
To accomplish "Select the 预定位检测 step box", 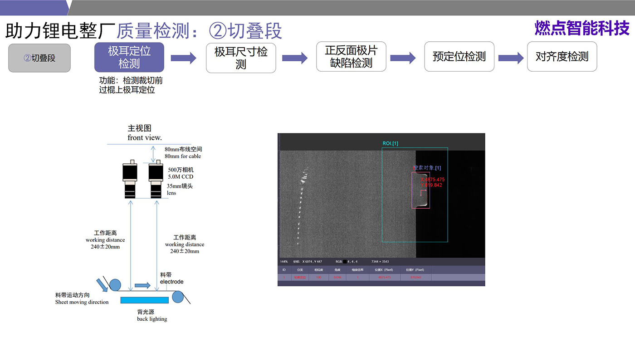I will pos(459,57).
